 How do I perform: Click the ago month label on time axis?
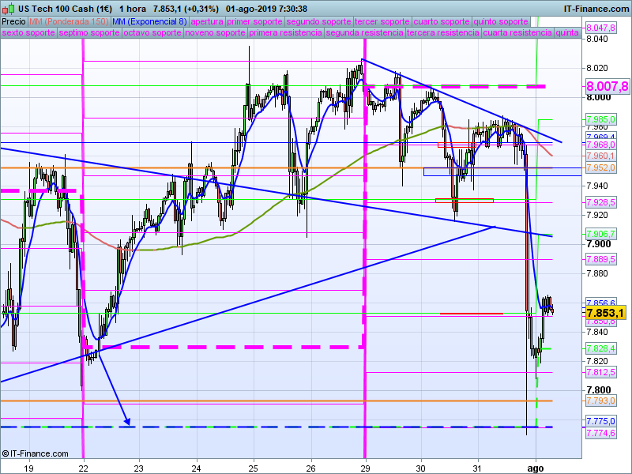pyautogui.click(x=536, y=468)
